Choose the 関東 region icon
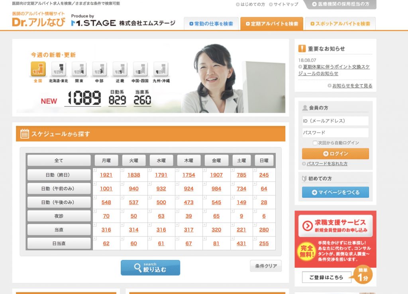The height and width of the screenshot is (294, 408). pos(79,69)
